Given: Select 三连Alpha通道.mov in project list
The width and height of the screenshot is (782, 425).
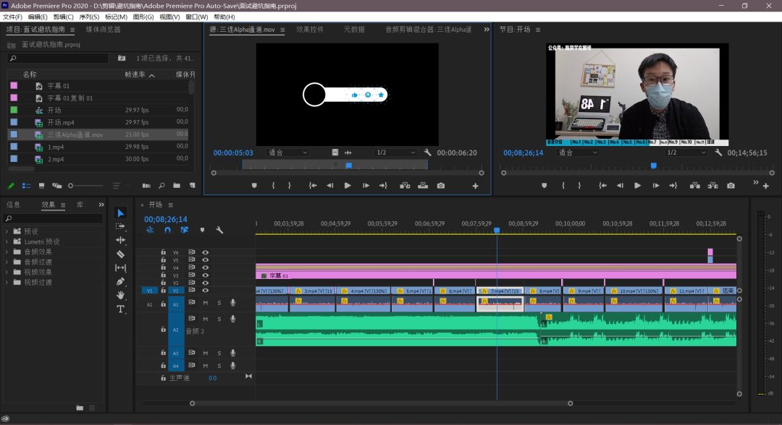Looking at the screenshot, I should tap(75, 134).
